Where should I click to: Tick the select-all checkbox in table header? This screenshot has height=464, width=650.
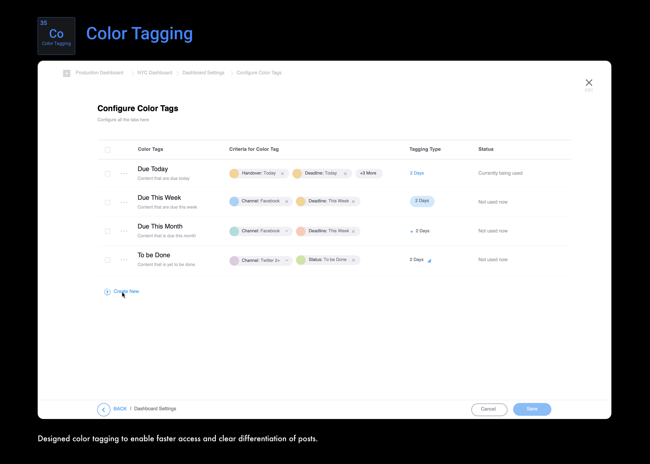tap(108, 150)
